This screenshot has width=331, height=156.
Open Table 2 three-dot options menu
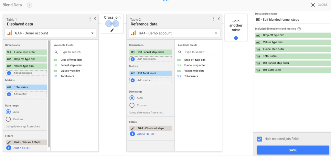click(x=214, y=19)
